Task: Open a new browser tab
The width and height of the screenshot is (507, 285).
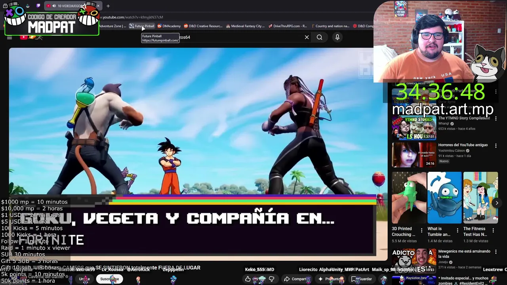Action: pyautogui.click(x=108, y=6)
